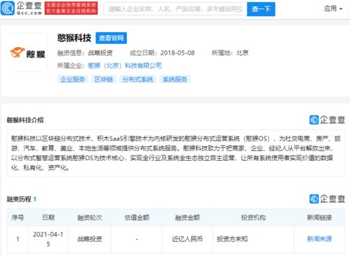The image size is (350, 256).
Task: Click the 序号 column header
Action: [x=18, y=218]
